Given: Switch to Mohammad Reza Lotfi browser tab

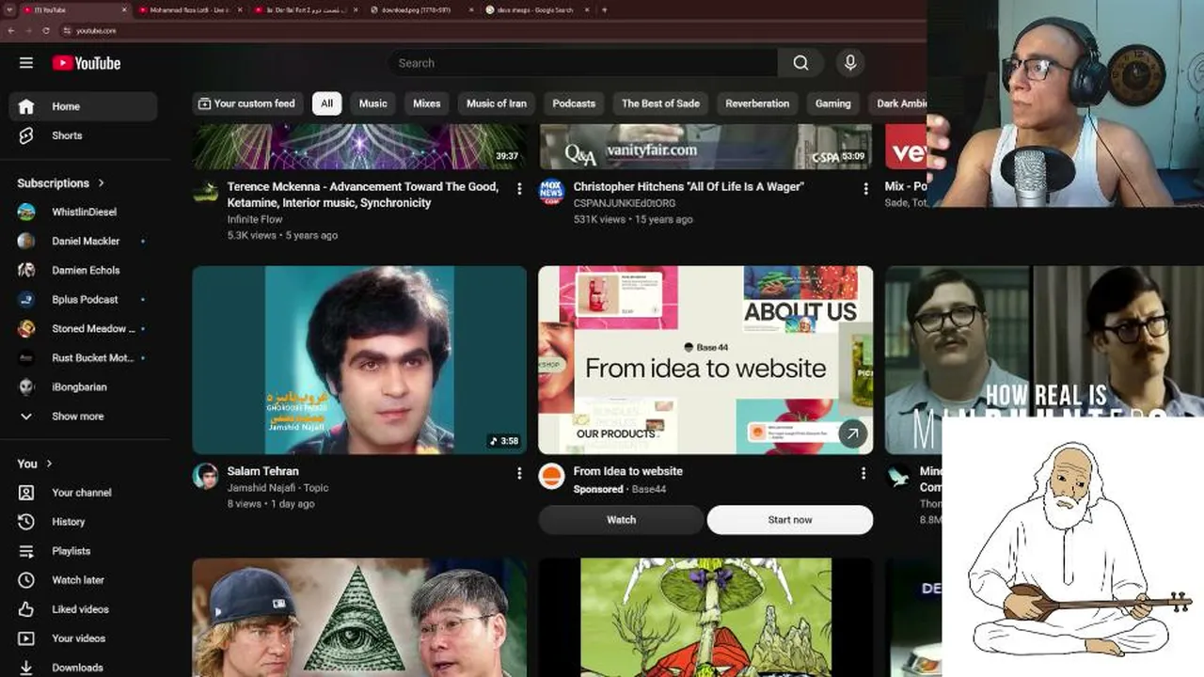Looking at the screenshot, I should [x=190, y=10].
